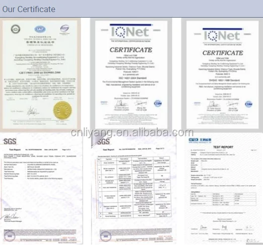This screenshot has width=263, height=245.
Task: Open the IQNet OHSAS 18001 certificate image
Action: (x=222, y=74)
